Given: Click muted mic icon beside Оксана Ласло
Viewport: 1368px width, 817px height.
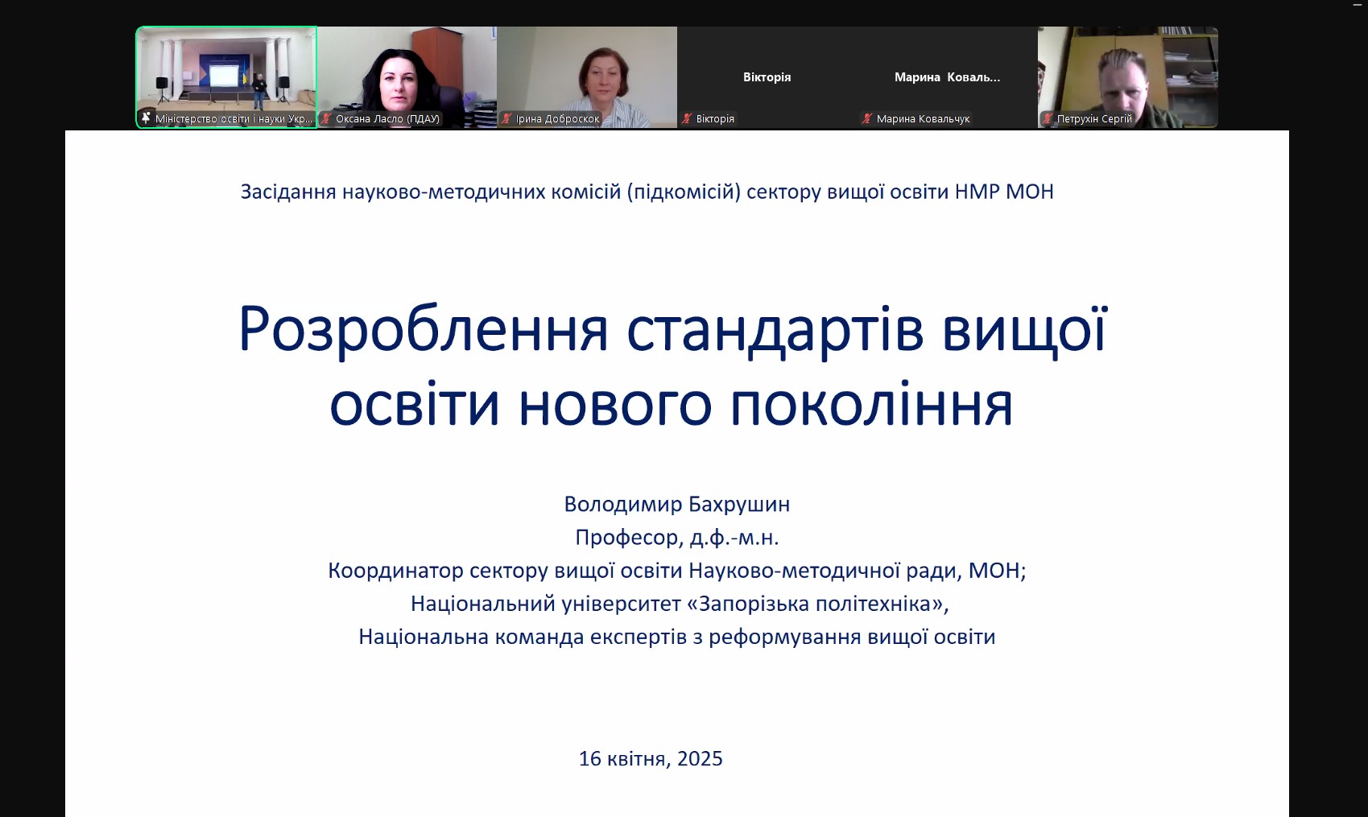Looking at the screenshot, I should click(326, 118).
